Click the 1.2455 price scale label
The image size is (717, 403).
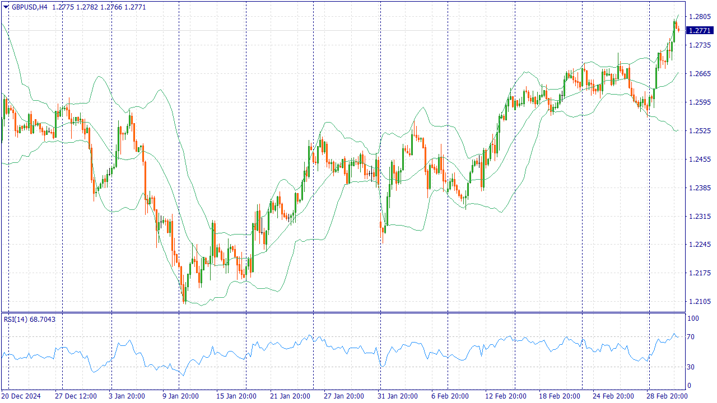tap(701, 160)
